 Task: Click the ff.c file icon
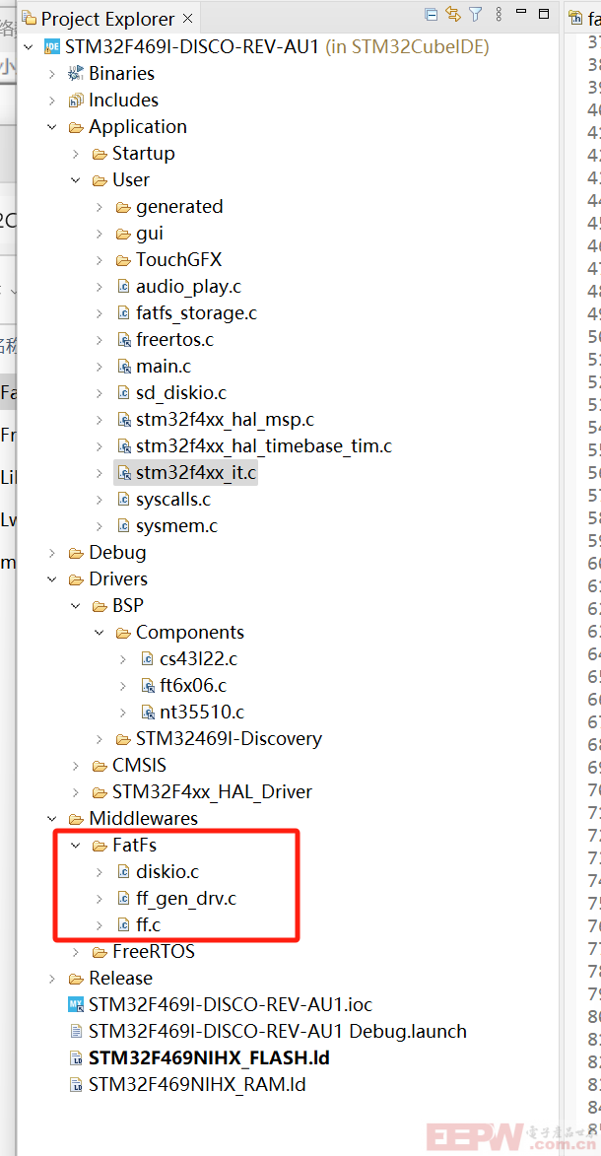click(x=123, y=924)
